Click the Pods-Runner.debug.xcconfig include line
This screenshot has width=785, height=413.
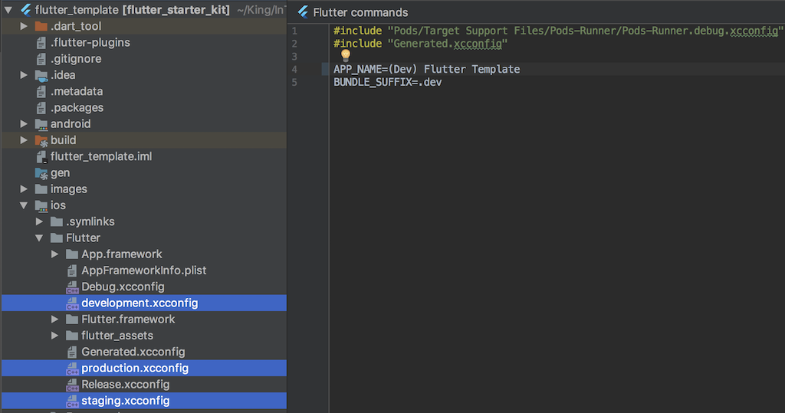(x=558, y=31)
